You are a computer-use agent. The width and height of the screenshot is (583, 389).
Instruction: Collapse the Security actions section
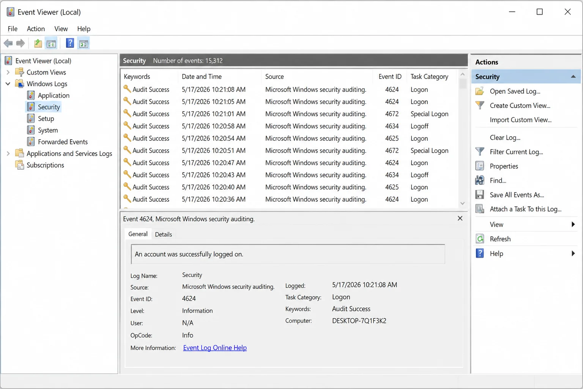[x=573, y=77]
